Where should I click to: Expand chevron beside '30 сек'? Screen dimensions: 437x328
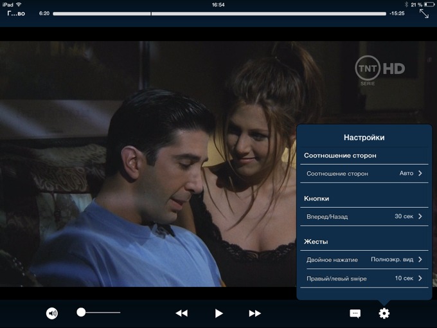pyautogui.click(x=420, y=217)
